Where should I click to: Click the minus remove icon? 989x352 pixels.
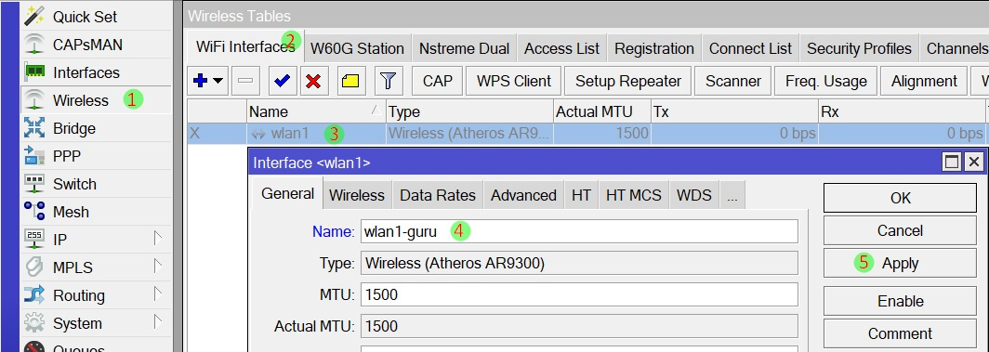[245, 81]
